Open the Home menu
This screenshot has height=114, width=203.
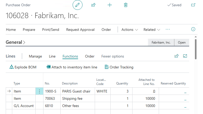(11, 30)
